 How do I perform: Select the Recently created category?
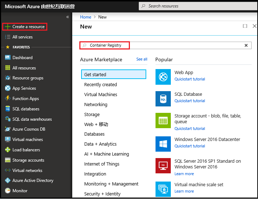click(x=101, y=85)
